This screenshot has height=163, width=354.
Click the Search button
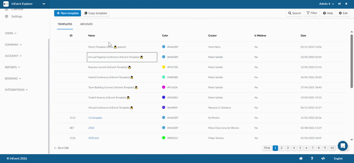coord(294,13)
